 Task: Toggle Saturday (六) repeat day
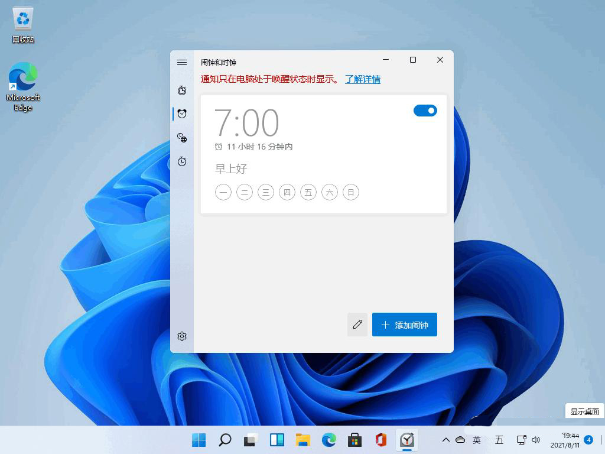click(329, 192)
